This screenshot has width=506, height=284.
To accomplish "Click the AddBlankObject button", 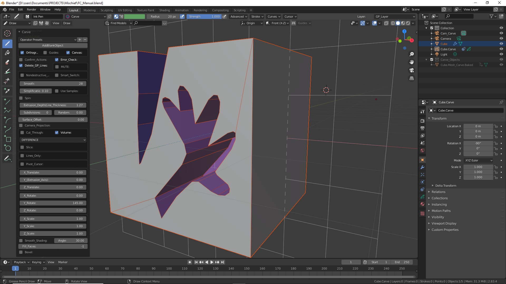I will point(53,45).
